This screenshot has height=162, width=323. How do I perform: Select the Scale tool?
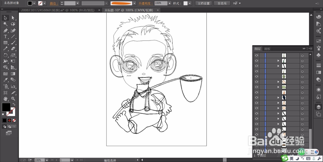13,55
